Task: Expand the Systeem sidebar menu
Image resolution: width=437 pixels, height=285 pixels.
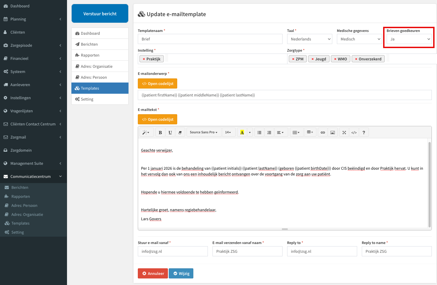Action: (33, 72)
